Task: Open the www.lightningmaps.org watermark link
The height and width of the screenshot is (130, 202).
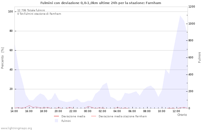Action: [16, 128]
